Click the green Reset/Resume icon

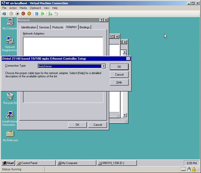pos(42,14)
